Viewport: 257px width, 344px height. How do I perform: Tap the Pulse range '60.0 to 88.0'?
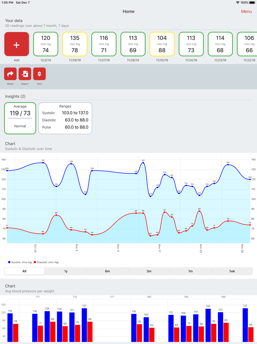point(77,127)
